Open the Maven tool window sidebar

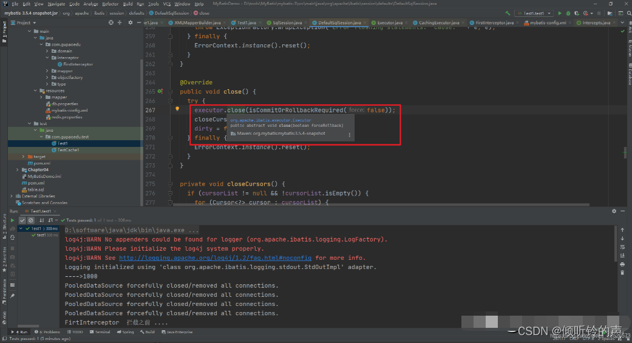pos(630,47)
